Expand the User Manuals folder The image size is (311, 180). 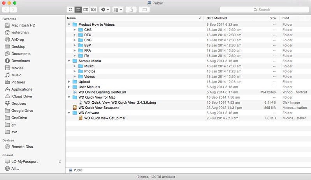pyautogui.click(x=69, y=87)
